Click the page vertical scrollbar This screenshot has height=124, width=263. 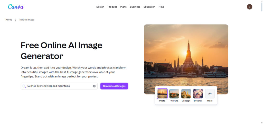coord(261,7)
